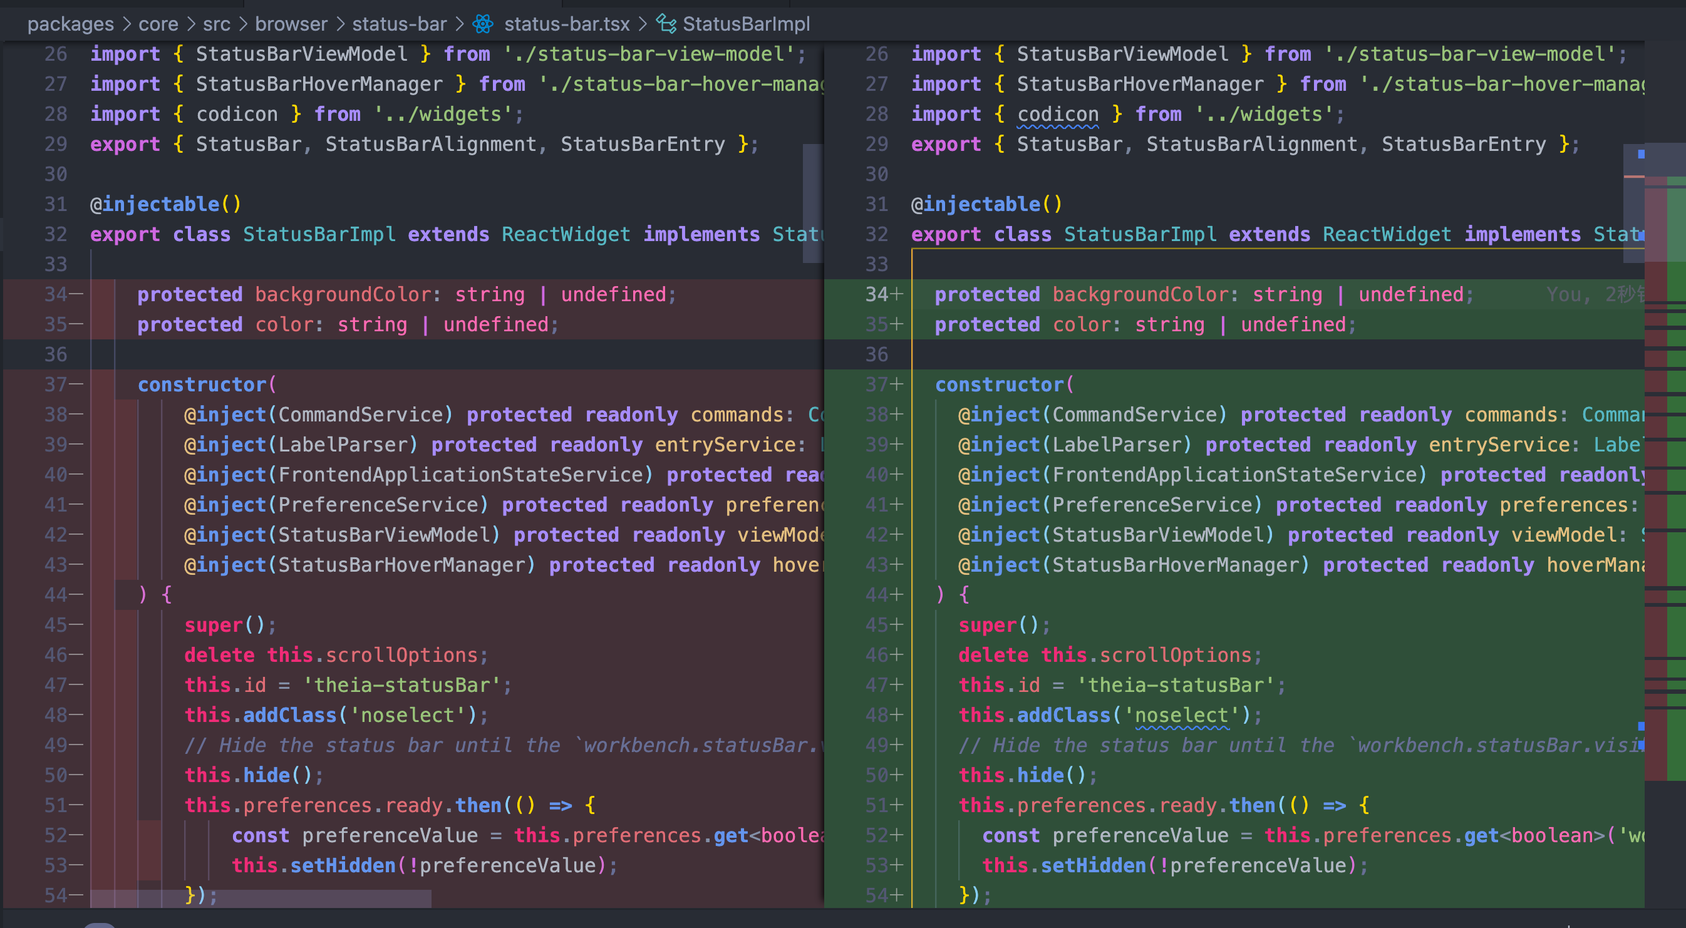Click the 'status-bar.tsx' breadcrumb file name
Image resolution: width=1686 pixels, height=928 pixels.
(x=566, y=24)
